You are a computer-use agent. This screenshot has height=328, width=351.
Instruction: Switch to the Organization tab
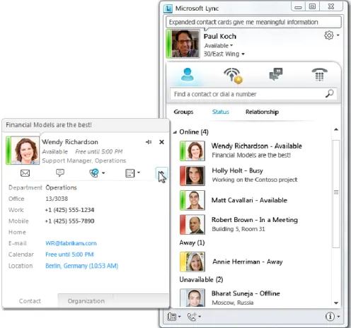pos(86,301)
